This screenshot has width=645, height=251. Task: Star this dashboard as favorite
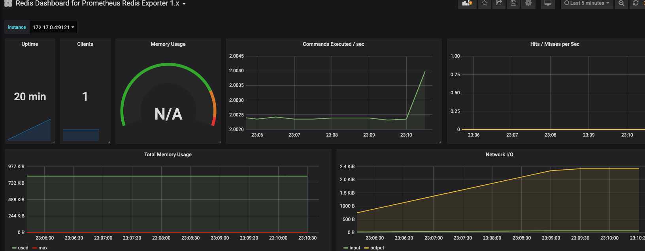[x=485, y=4]
